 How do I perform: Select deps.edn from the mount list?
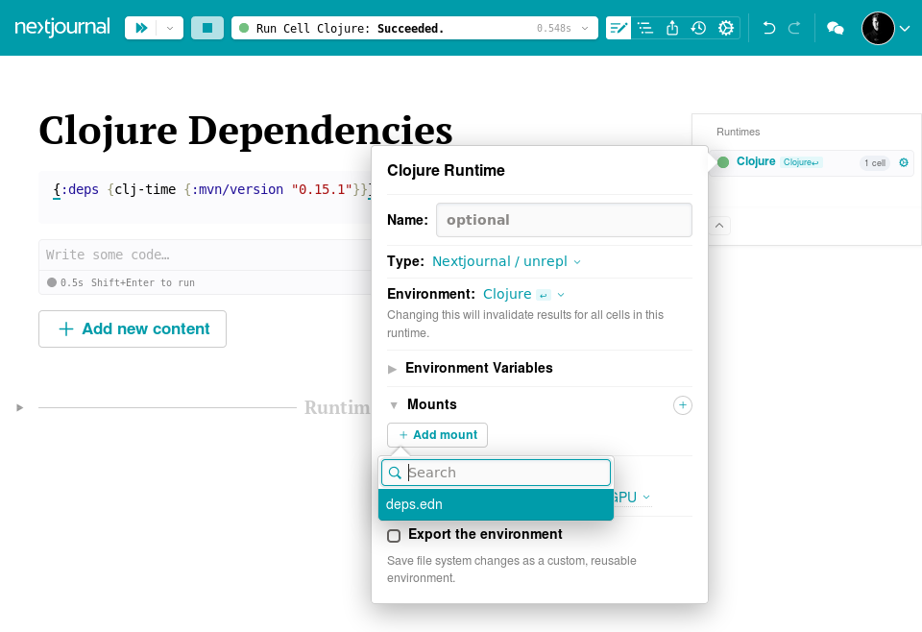click(496, 504)
